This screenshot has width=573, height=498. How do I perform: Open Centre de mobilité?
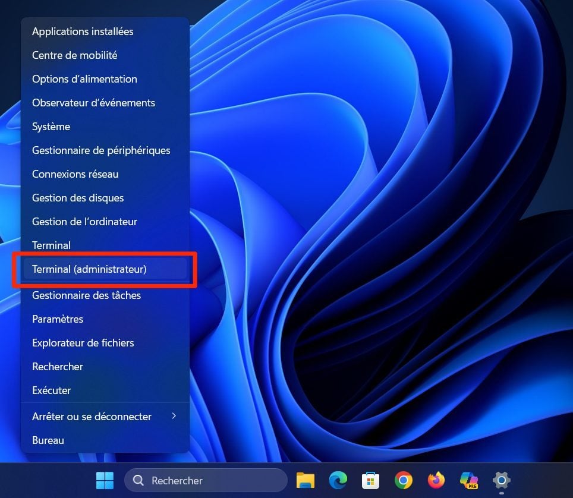105,55
